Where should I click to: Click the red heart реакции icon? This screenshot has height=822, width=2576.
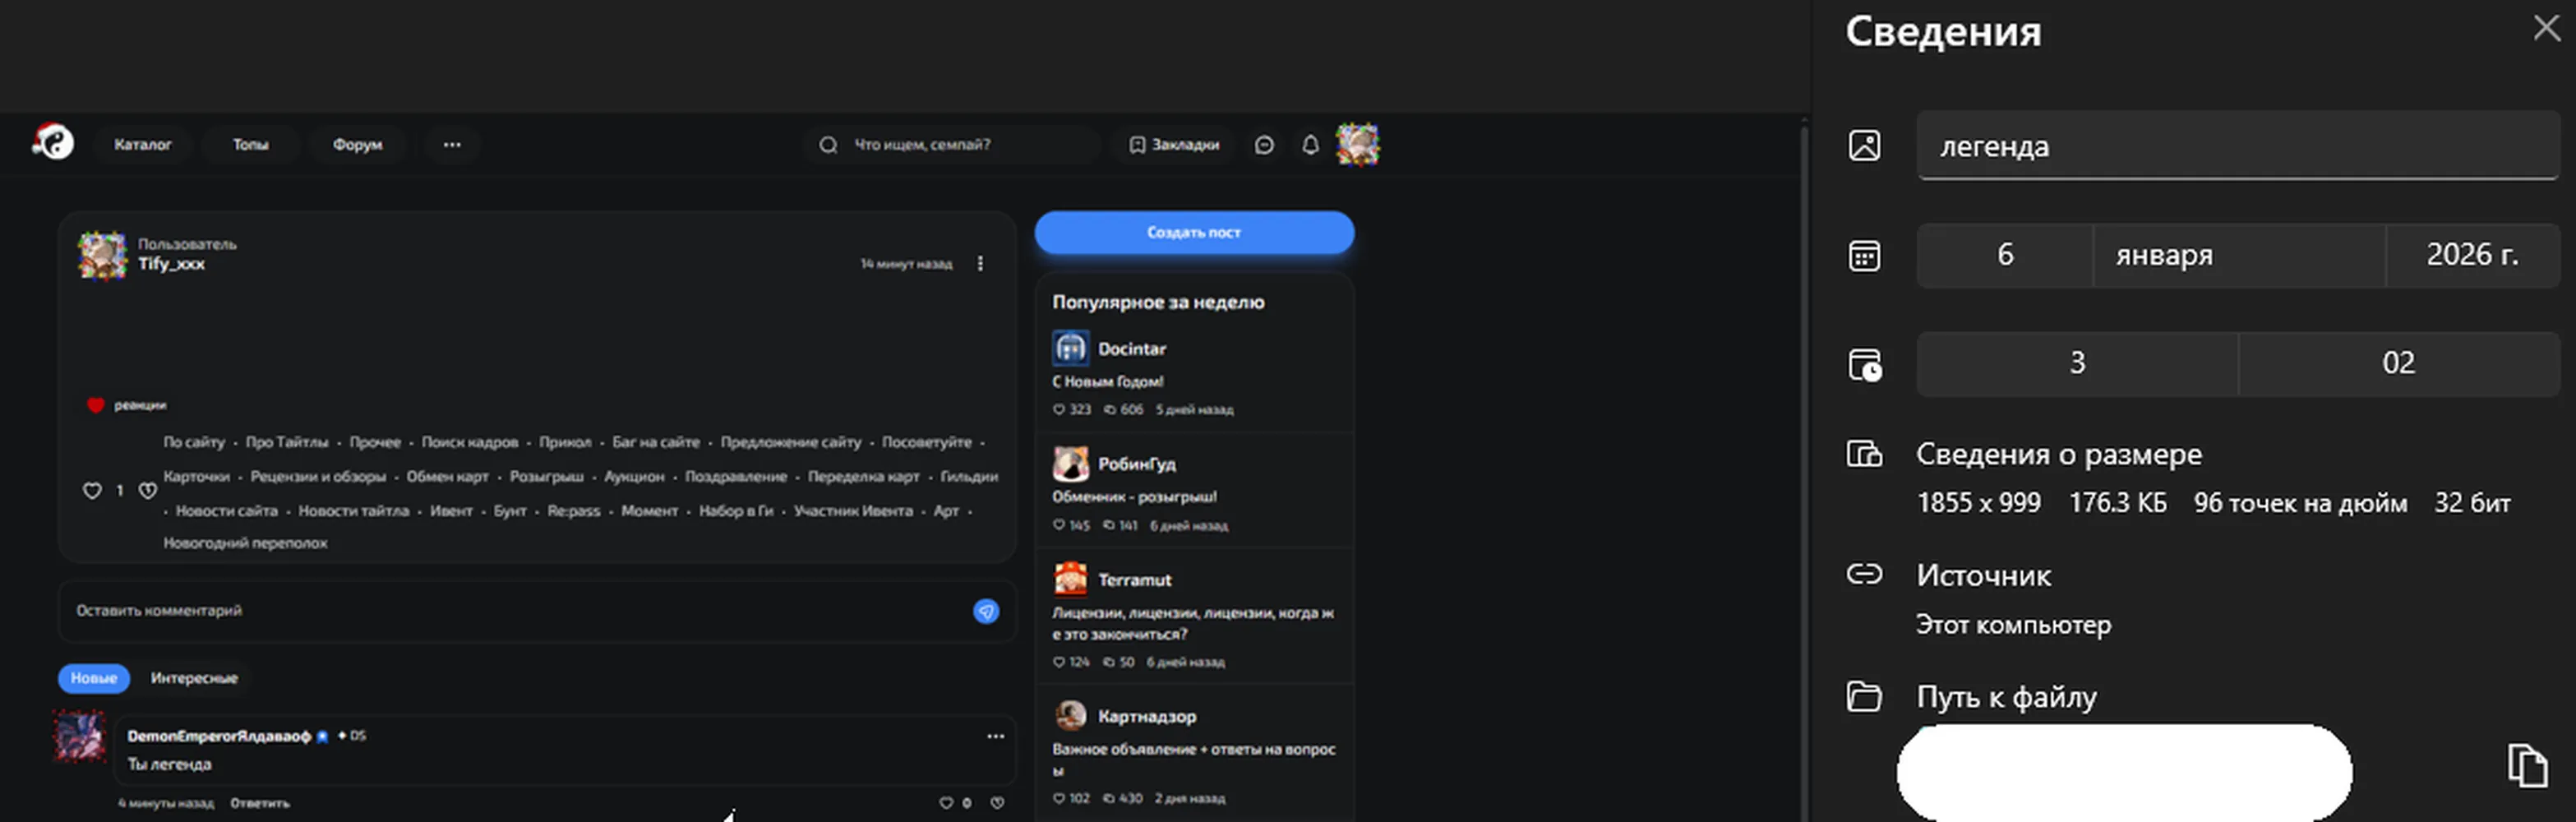point(95,405)
